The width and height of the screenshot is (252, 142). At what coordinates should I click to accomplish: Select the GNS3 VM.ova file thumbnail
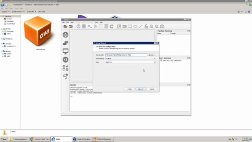(x=38, y=32)
